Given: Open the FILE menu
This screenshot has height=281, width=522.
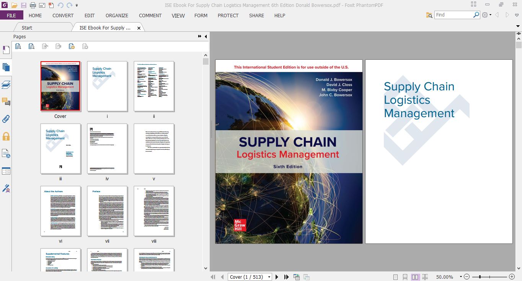Looking at the screenshot, I should tap(11, 15).
